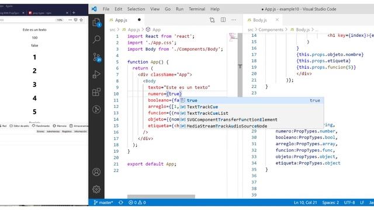This screenshot has width=374, height=210.
Task: Click 'UTF-8' encoding in status bar
Action: click(x=349, y=202)
